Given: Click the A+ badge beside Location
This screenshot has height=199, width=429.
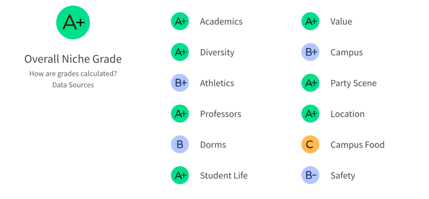Looking at the screenshot, I should tap(310, 114).
